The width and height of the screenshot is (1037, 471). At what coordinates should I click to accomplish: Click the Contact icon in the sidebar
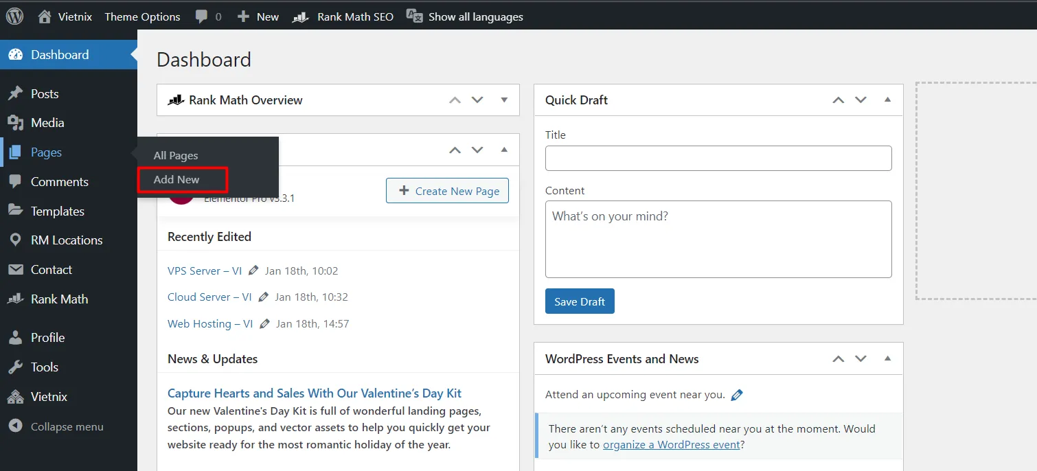point(14,269)
